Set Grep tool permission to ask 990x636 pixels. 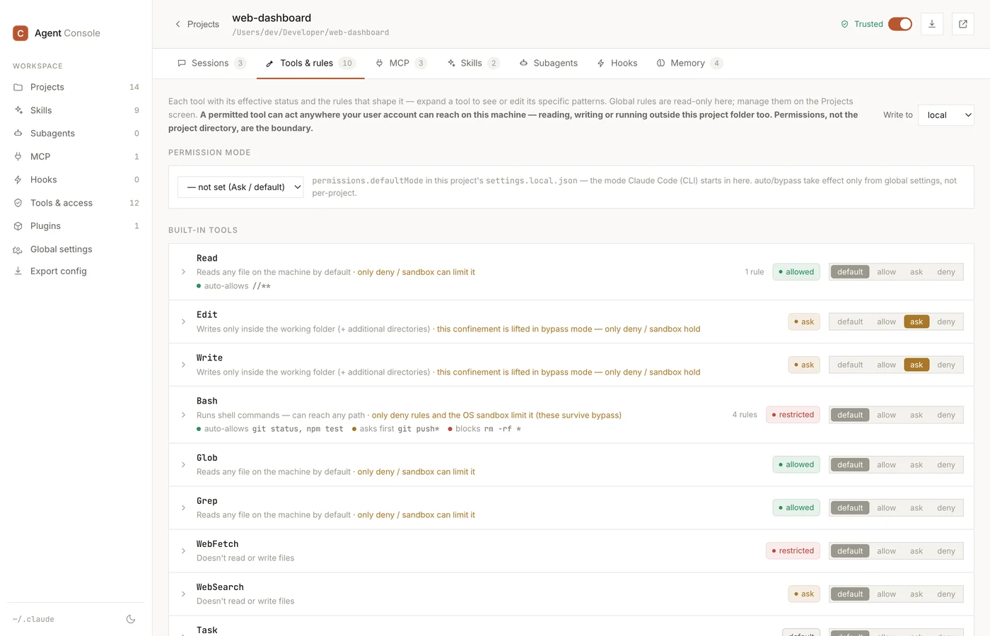pyautogui.click(x=916, y=508)
